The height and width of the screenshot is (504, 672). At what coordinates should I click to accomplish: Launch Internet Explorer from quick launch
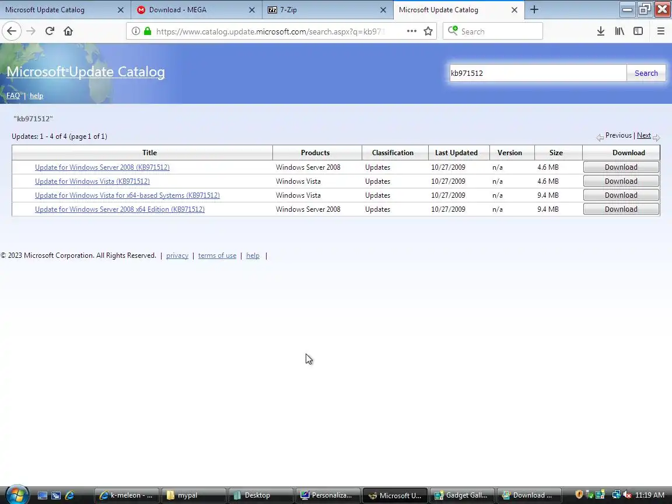coord(69,495)
